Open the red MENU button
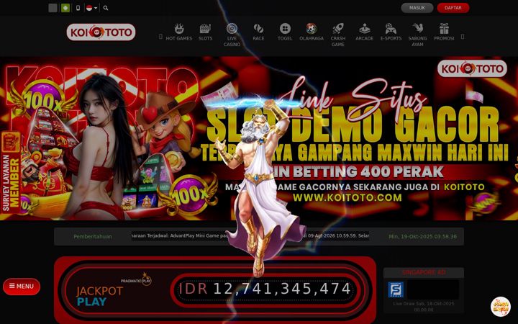Screen dimensions: 518x324 tap(22, 287)
